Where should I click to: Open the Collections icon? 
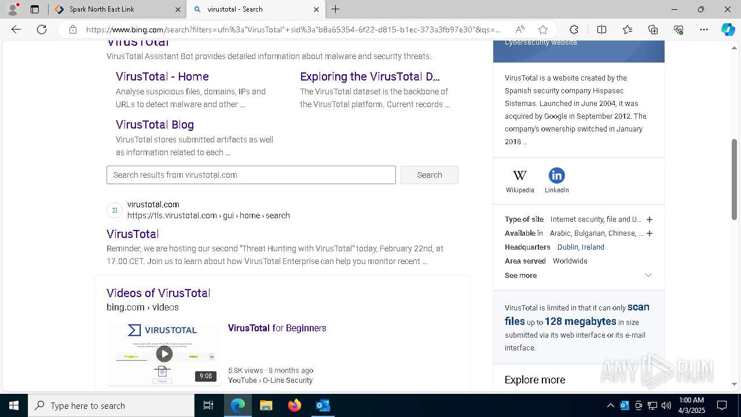(x=653, y=30)
